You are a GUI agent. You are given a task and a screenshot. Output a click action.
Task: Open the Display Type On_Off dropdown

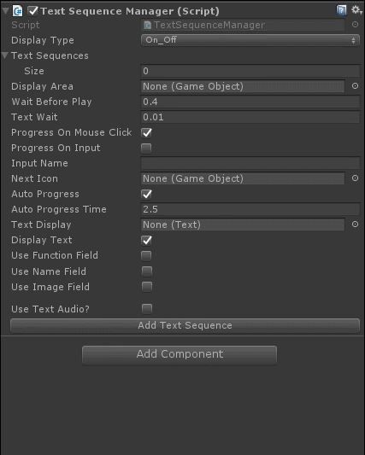[250, 40]
